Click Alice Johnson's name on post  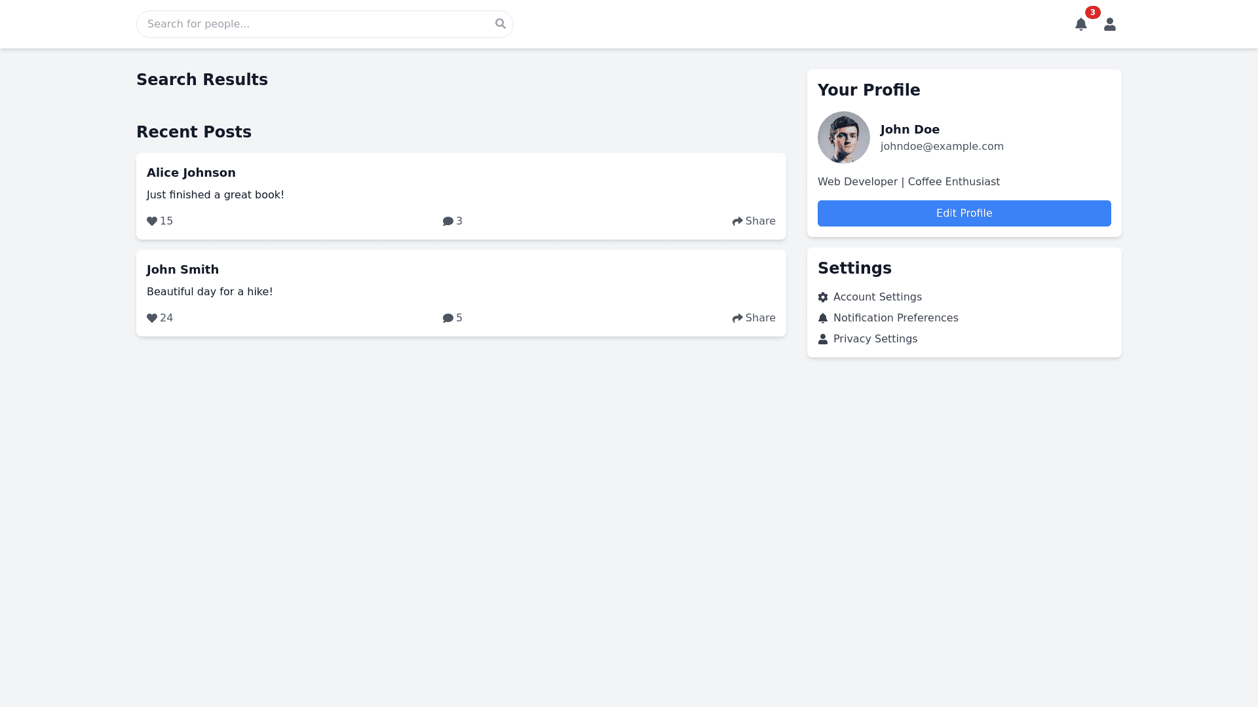(191, 173)
